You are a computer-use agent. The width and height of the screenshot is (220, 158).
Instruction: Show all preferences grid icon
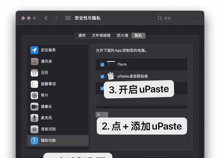[68, 18]
